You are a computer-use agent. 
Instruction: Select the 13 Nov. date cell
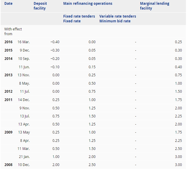pyautogui.click(x=24, y=75)
